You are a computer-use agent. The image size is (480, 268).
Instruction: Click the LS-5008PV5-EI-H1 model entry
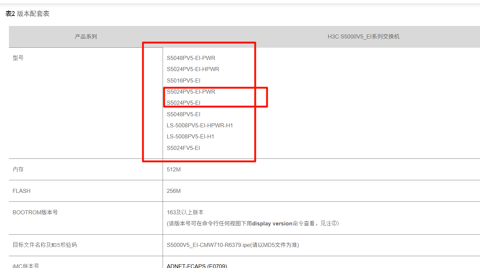coord(190,137)
